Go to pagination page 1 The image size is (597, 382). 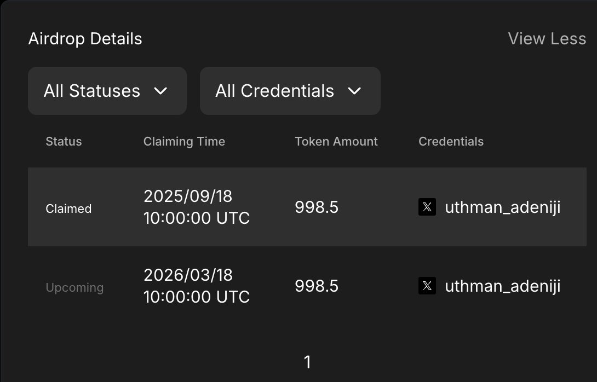(307, 362)
